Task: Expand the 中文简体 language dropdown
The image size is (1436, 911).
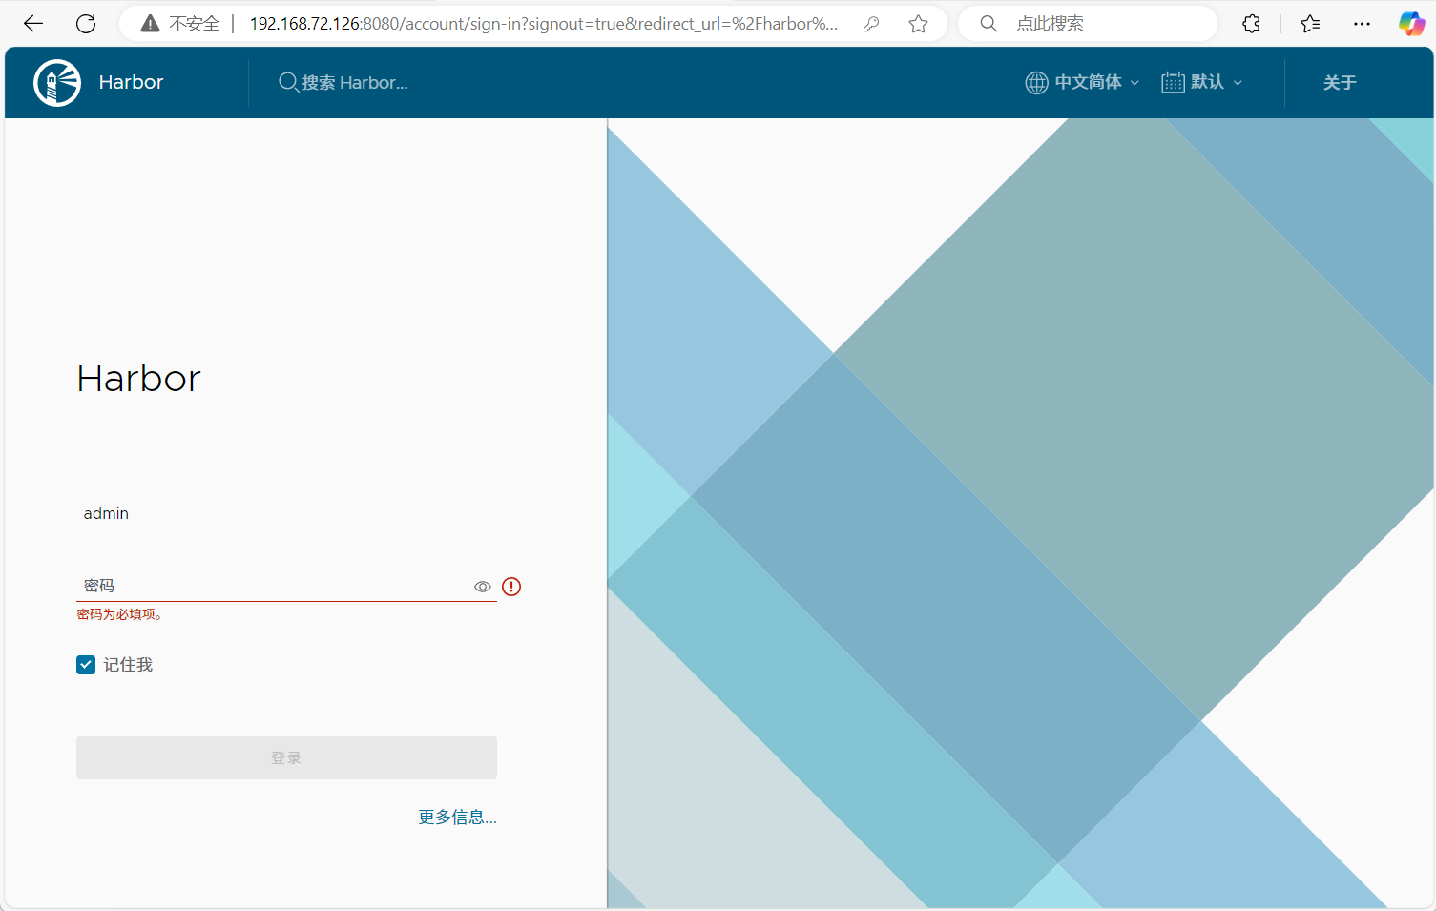Action: pos(1095,83)
